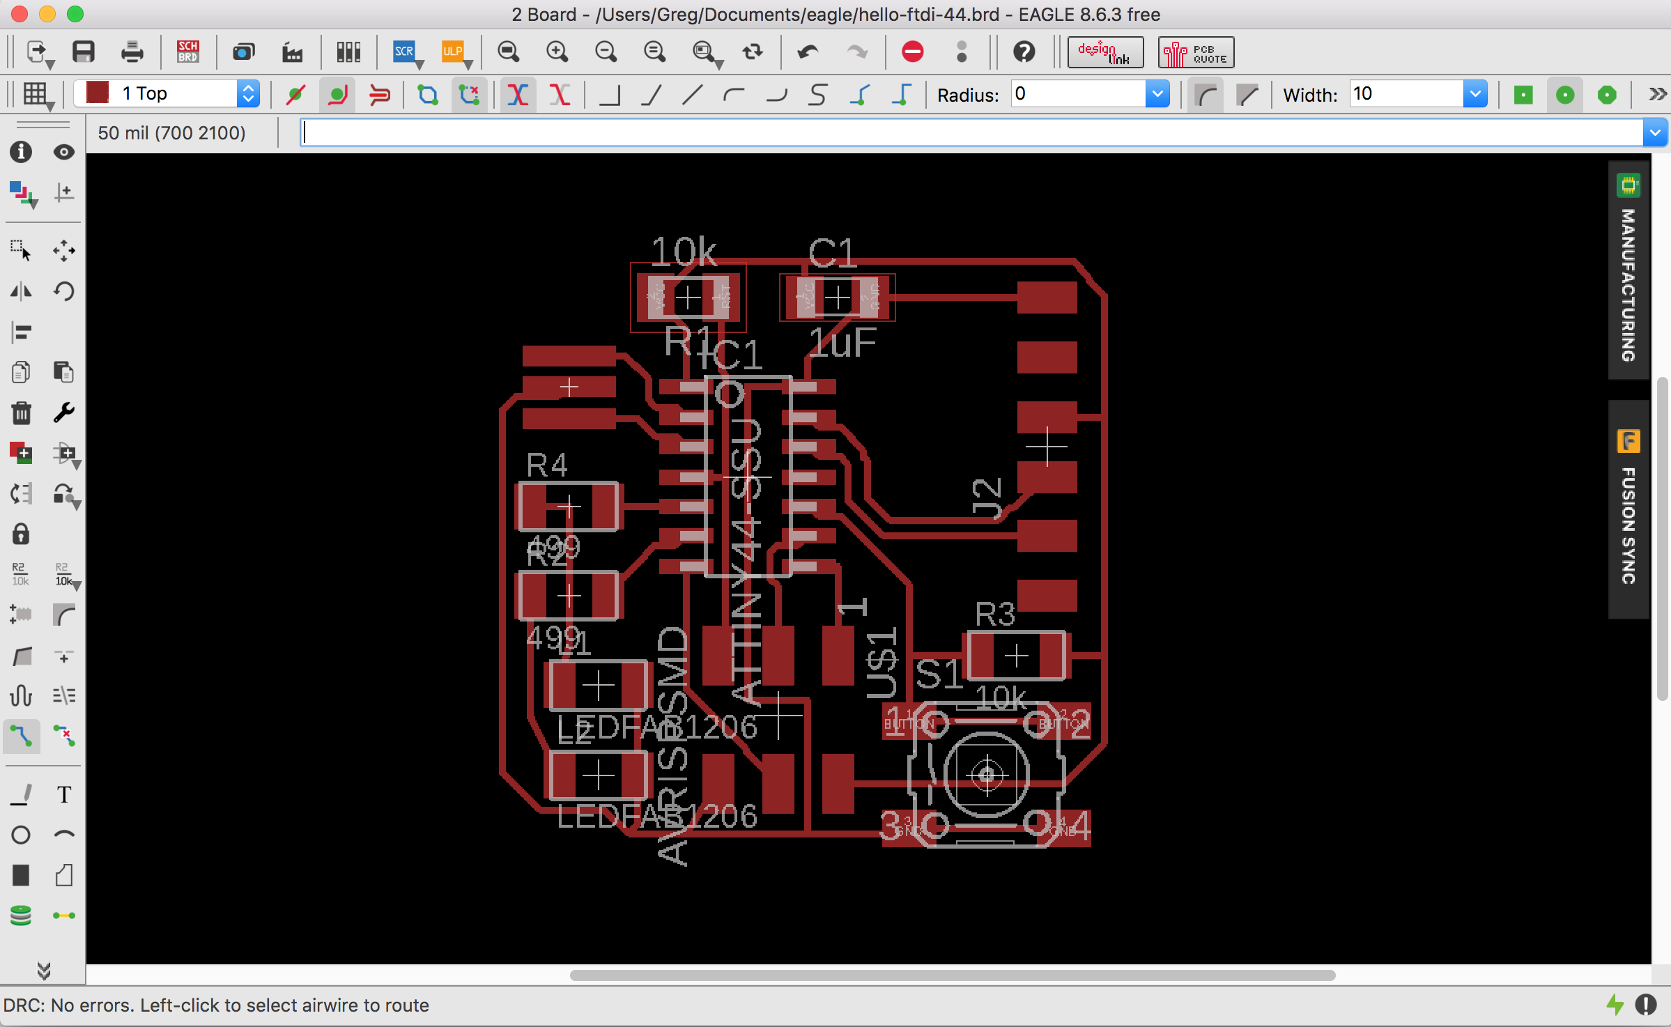This screenshot has height=1027, width=1671.
Task: Run a script with the SCR icon
Action: [x=404, y=52]
